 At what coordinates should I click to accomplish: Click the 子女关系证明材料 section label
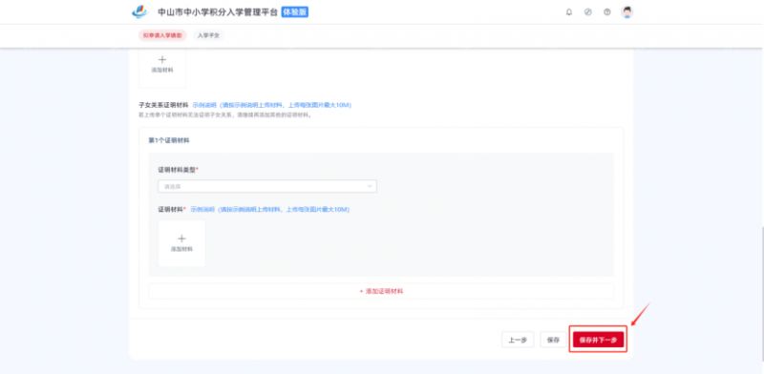click(163, 105)
